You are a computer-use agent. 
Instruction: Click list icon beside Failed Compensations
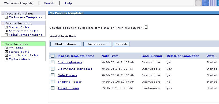coord(6,35)
